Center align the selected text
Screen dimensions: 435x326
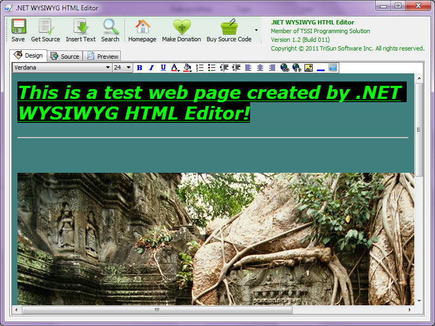click(x=260, y=68)
